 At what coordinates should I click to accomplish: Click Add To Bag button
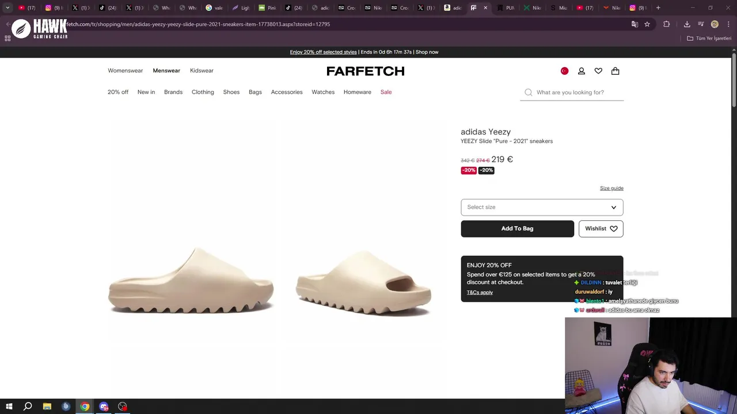517,228
